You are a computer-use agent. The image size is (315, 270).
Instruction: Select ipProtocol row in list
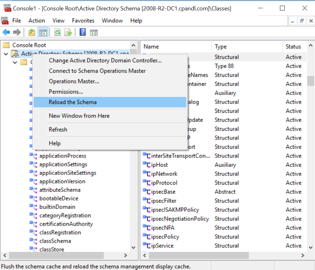224,183
